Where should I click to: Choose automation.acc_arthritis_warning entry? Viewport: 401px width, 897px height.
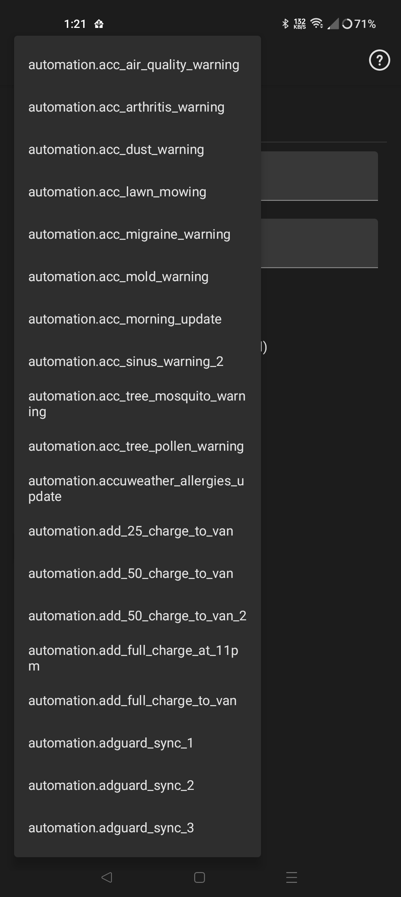point(137,107)
